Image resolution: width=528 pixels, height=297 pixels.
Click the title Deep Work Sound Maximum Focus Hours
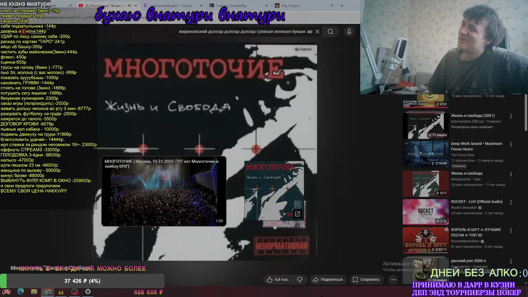pos(476,146)
